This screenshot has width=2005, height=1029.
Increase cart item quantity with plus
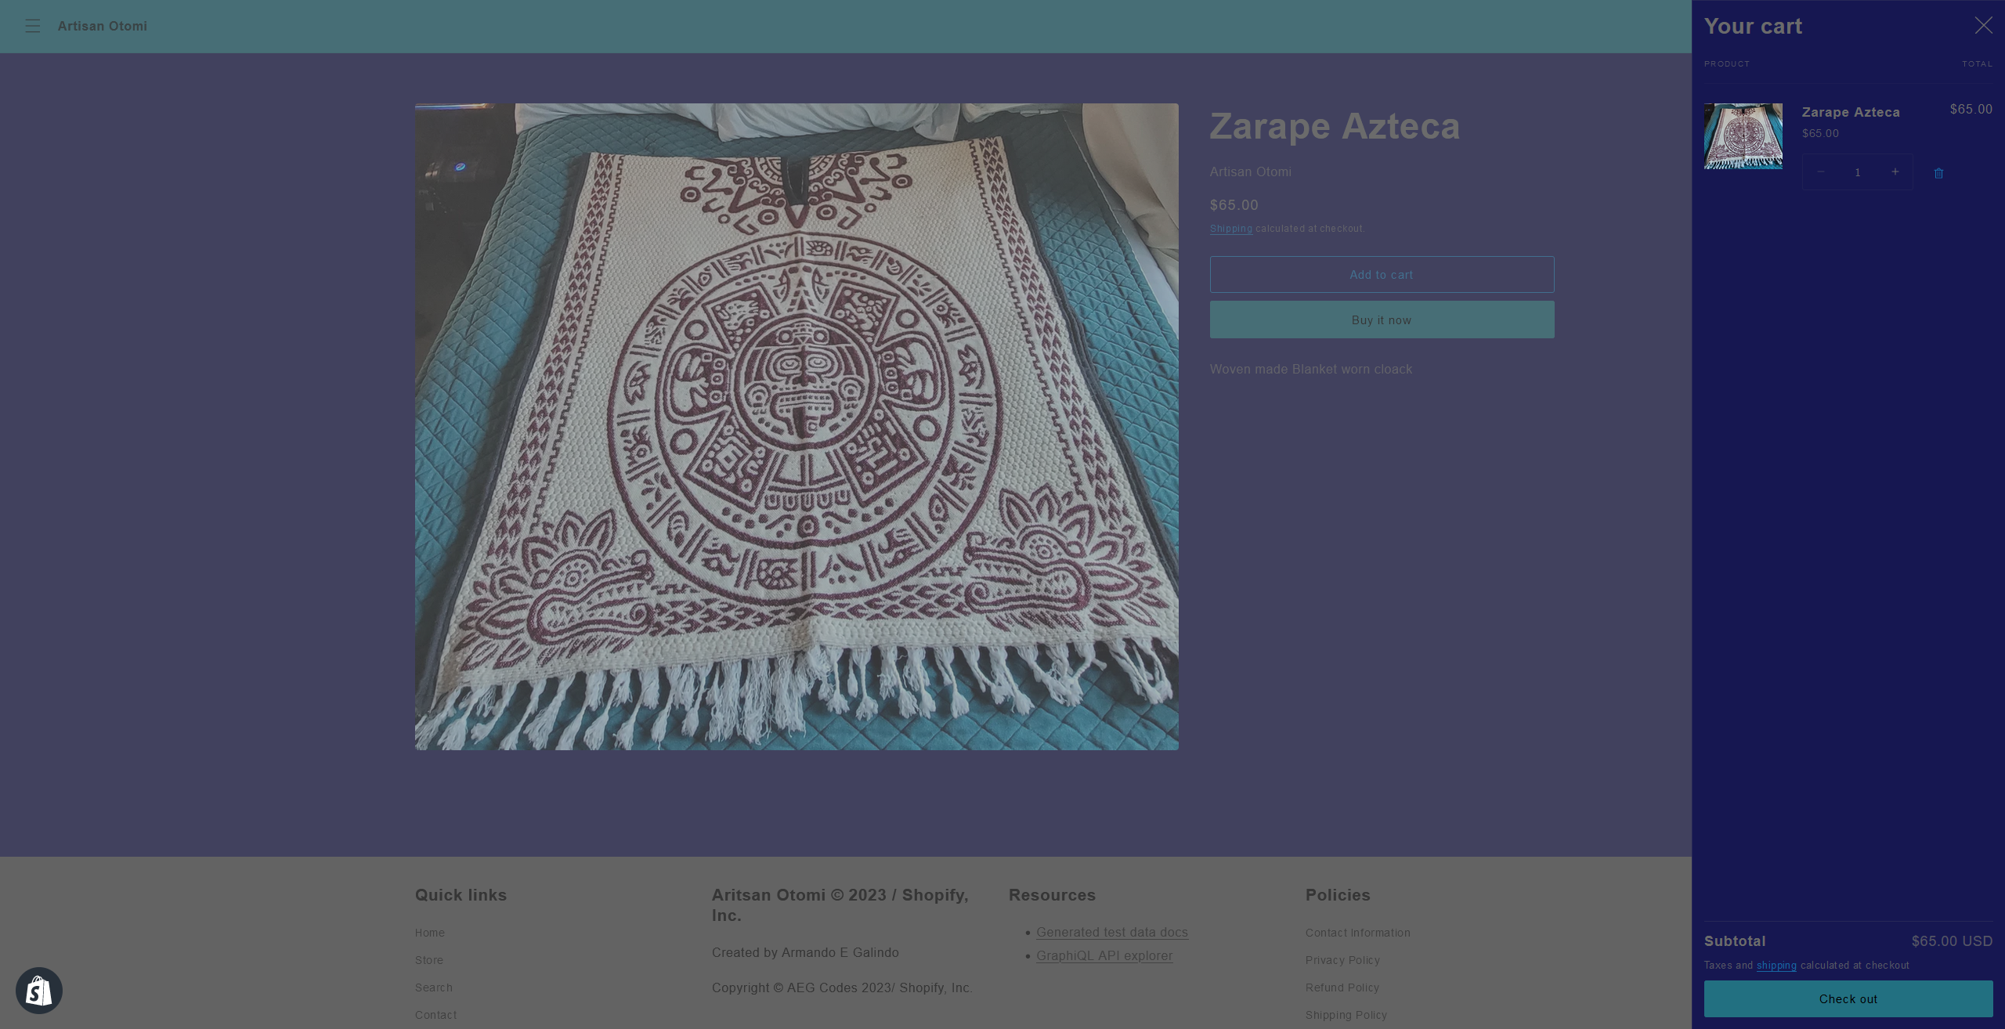coord(1895,172)
